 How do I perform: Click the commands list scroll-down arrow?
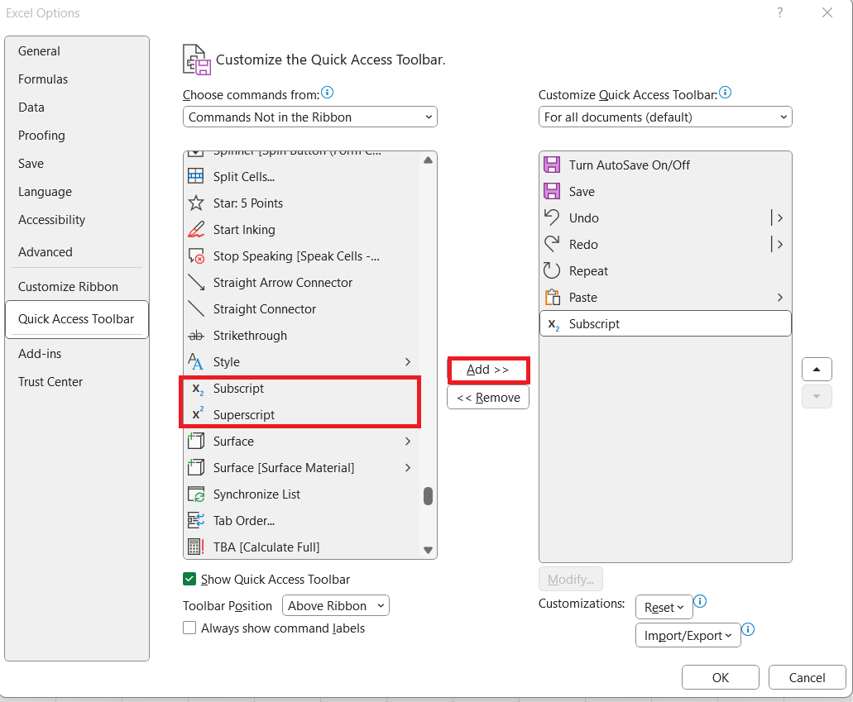[428, 551]
